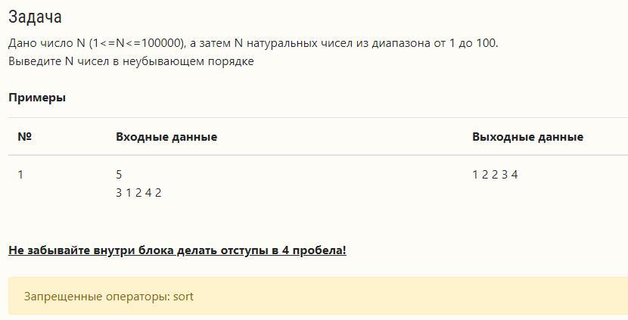Click the № column header

(25, 137)
